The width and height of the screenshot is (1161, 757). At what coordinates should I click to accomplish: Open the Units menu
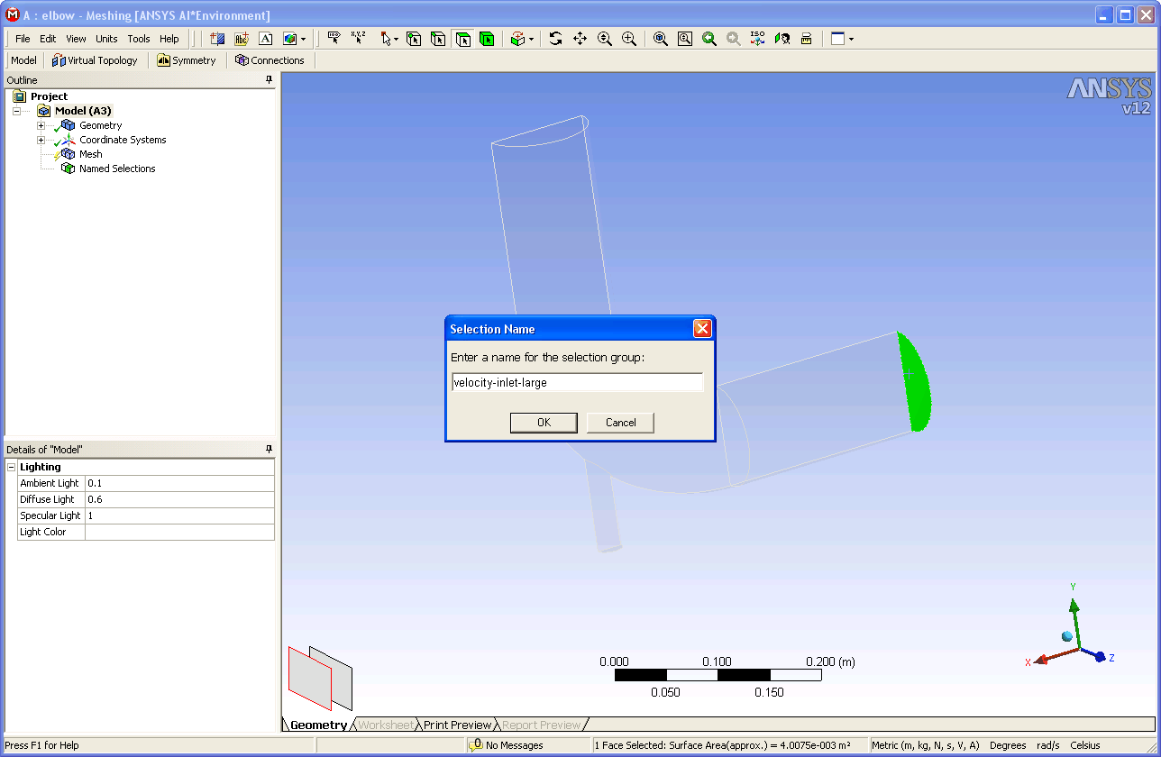coord(106,39)
